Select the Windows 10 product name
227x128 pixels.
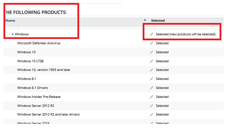(26, 52)
